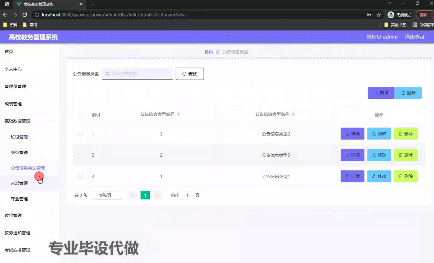This screenshot has height=263, width=434.
Task: Click 修改 for 公告信息类型3 row
Action: click(379, 134)
